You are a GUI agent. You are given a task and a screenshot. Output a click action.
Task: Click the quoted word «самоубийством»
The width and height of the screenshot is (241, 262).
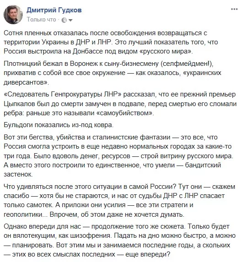[x=125, y=113]
